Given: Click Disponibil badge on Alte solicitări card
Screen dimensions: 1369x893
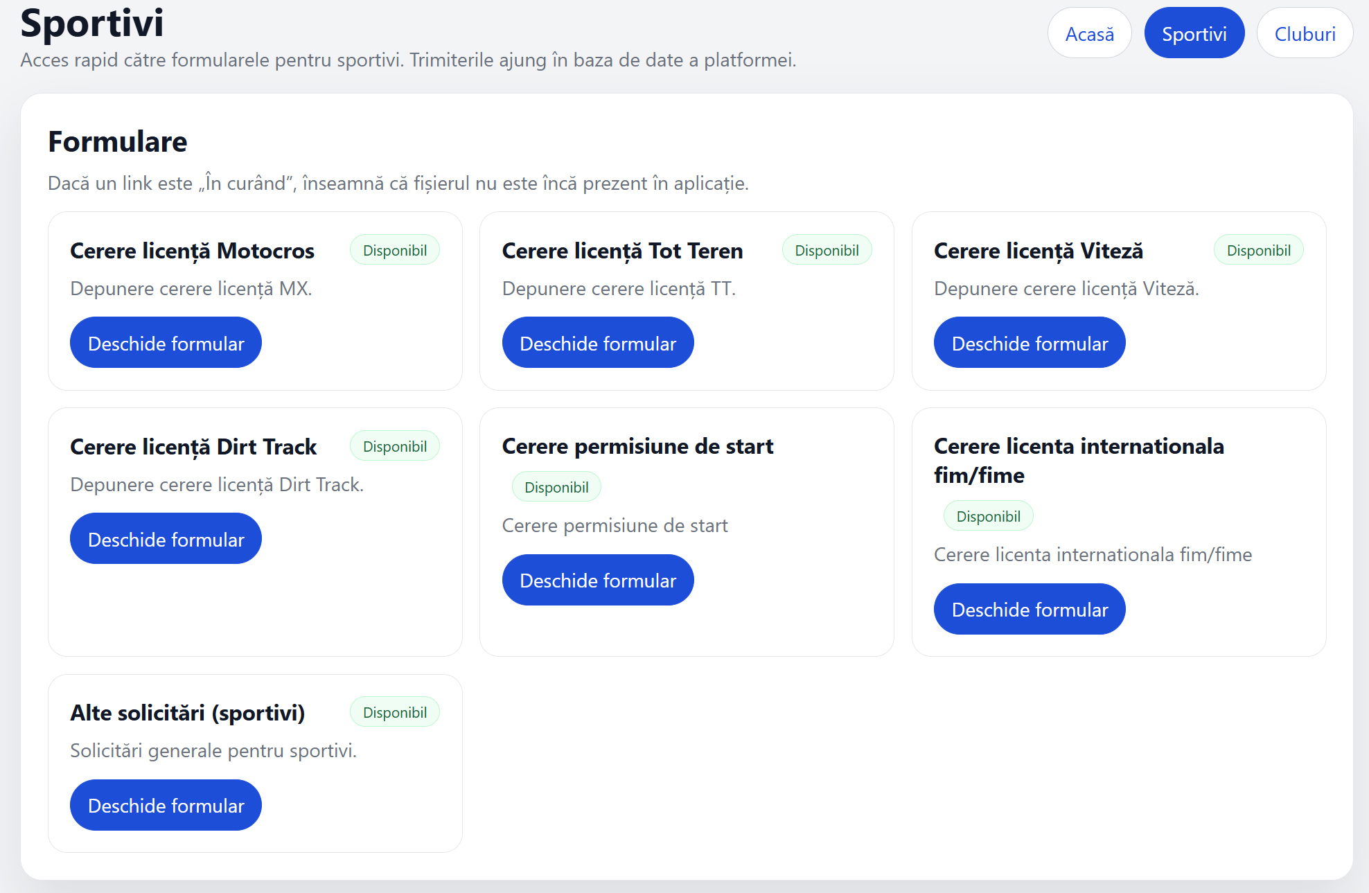Looking at the screenshot, I should tap(394, 712).
